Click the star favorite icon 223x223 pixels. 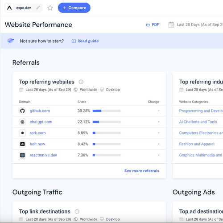point(50,8)
